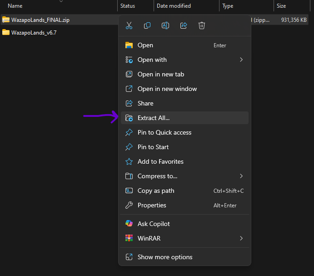Click the Ctrl+Shift+C shortcut hint

click(x=229, y=191)
